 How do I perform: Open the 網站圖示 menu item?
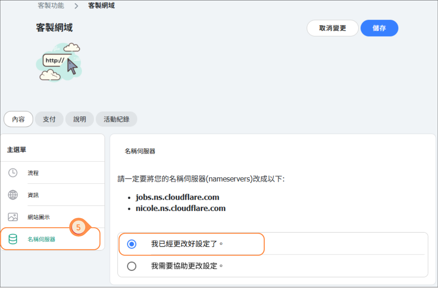(39, 217)
